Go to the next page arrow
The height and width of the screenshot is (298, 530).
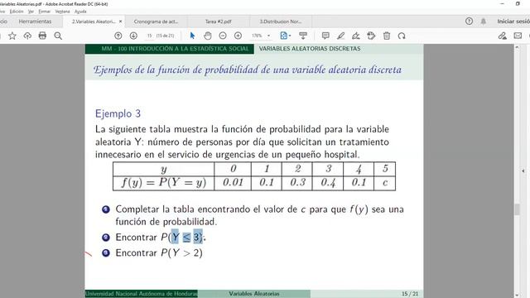(x=133, y=36)
